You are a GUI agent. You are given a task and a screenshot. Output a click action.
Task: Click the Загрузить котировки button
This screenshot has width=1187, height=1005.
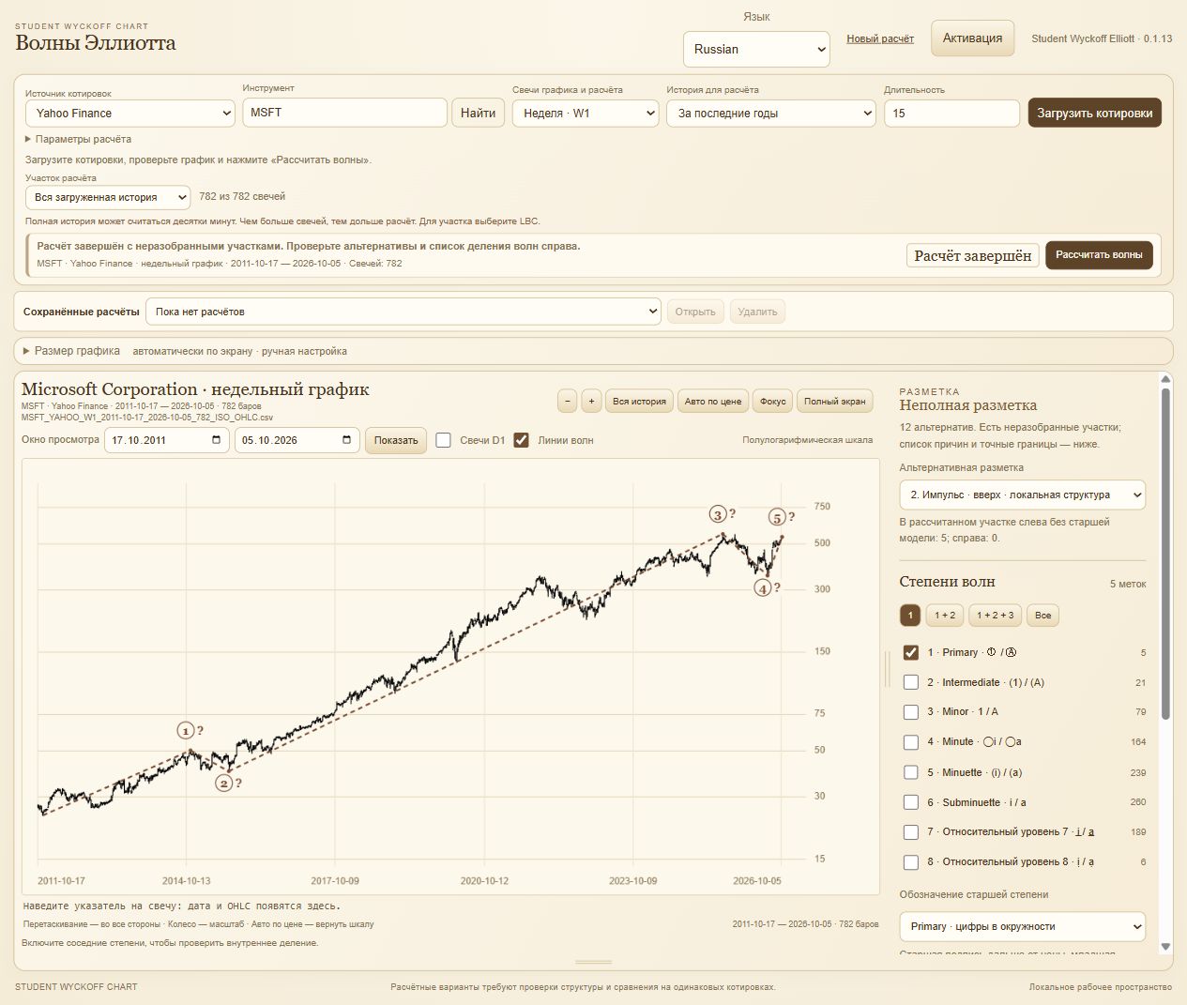pos(1095,114)
